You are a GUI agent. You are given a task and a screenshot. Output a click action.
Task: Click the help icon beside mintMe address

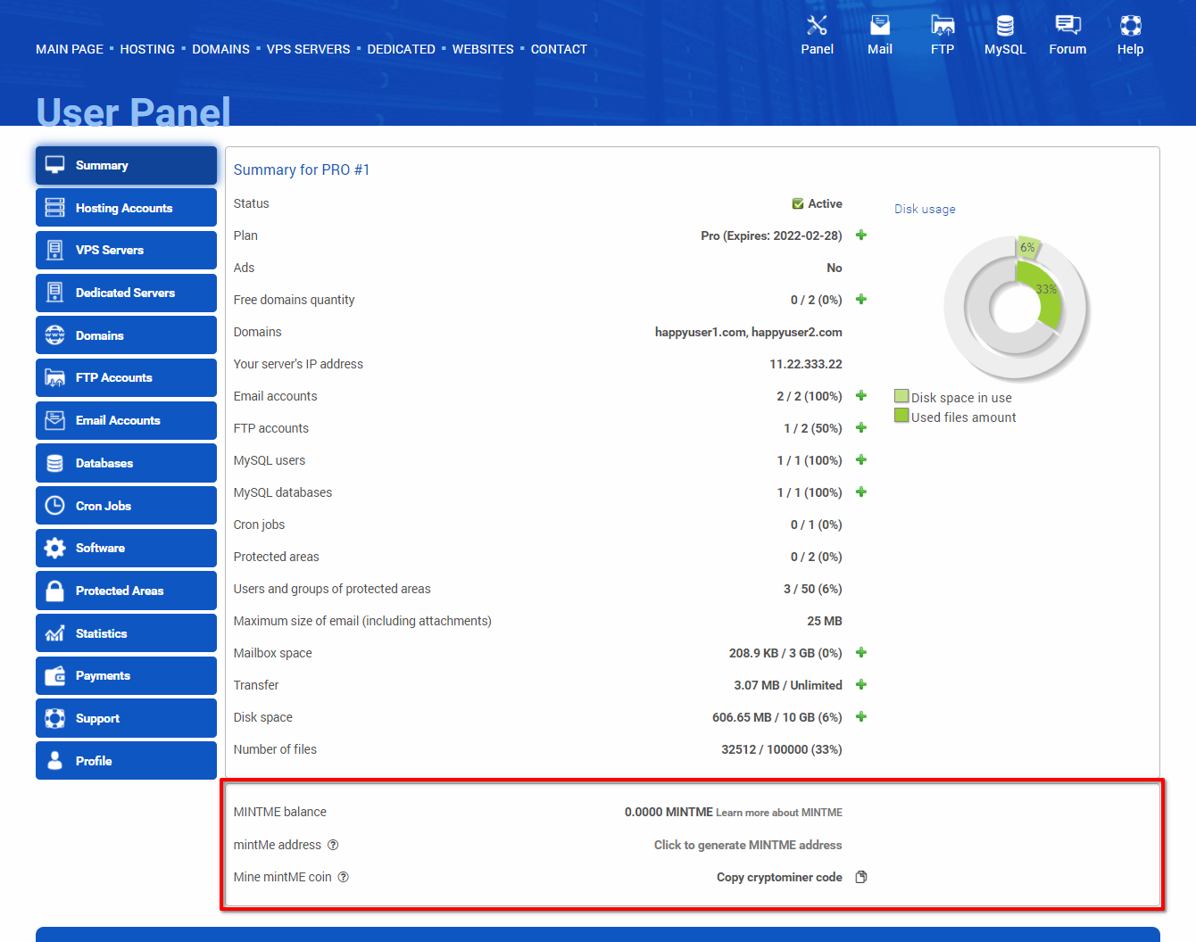coord(333,845)
